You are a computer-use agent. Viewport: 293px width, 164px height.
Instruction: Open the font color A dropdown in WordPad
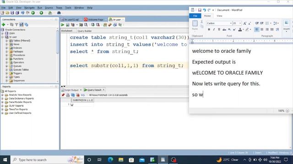(243, 29)
